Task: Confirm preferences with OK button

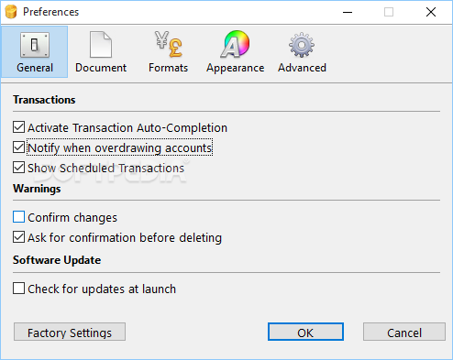Action: click(305, 332)
